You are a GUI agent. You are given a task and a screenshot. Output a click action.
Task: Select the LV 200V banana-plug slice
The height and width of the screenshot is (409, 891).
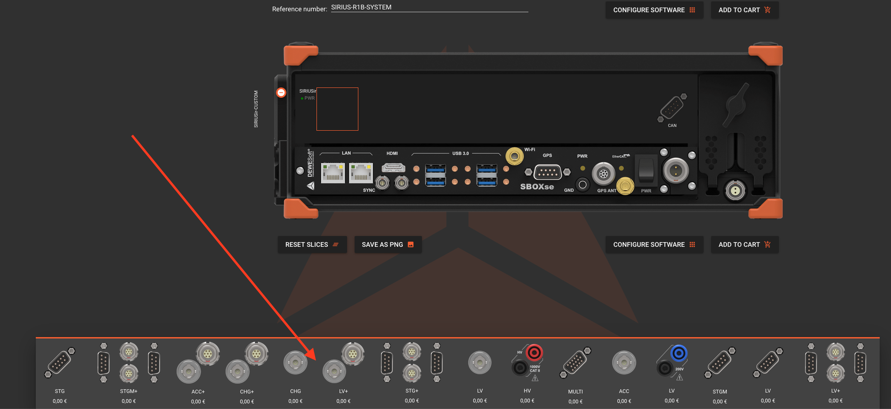pos(672,362)
